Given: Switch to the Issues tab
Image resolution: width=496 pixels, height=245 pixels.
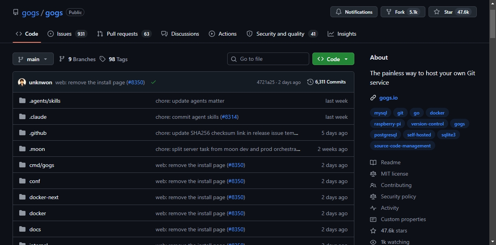Looking at the screenshot, I should point(67,34).
